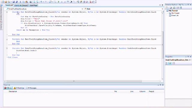Click the Paste clipboard icon
The width and height of the screenshot is (192, 108).
pos(27,2)
